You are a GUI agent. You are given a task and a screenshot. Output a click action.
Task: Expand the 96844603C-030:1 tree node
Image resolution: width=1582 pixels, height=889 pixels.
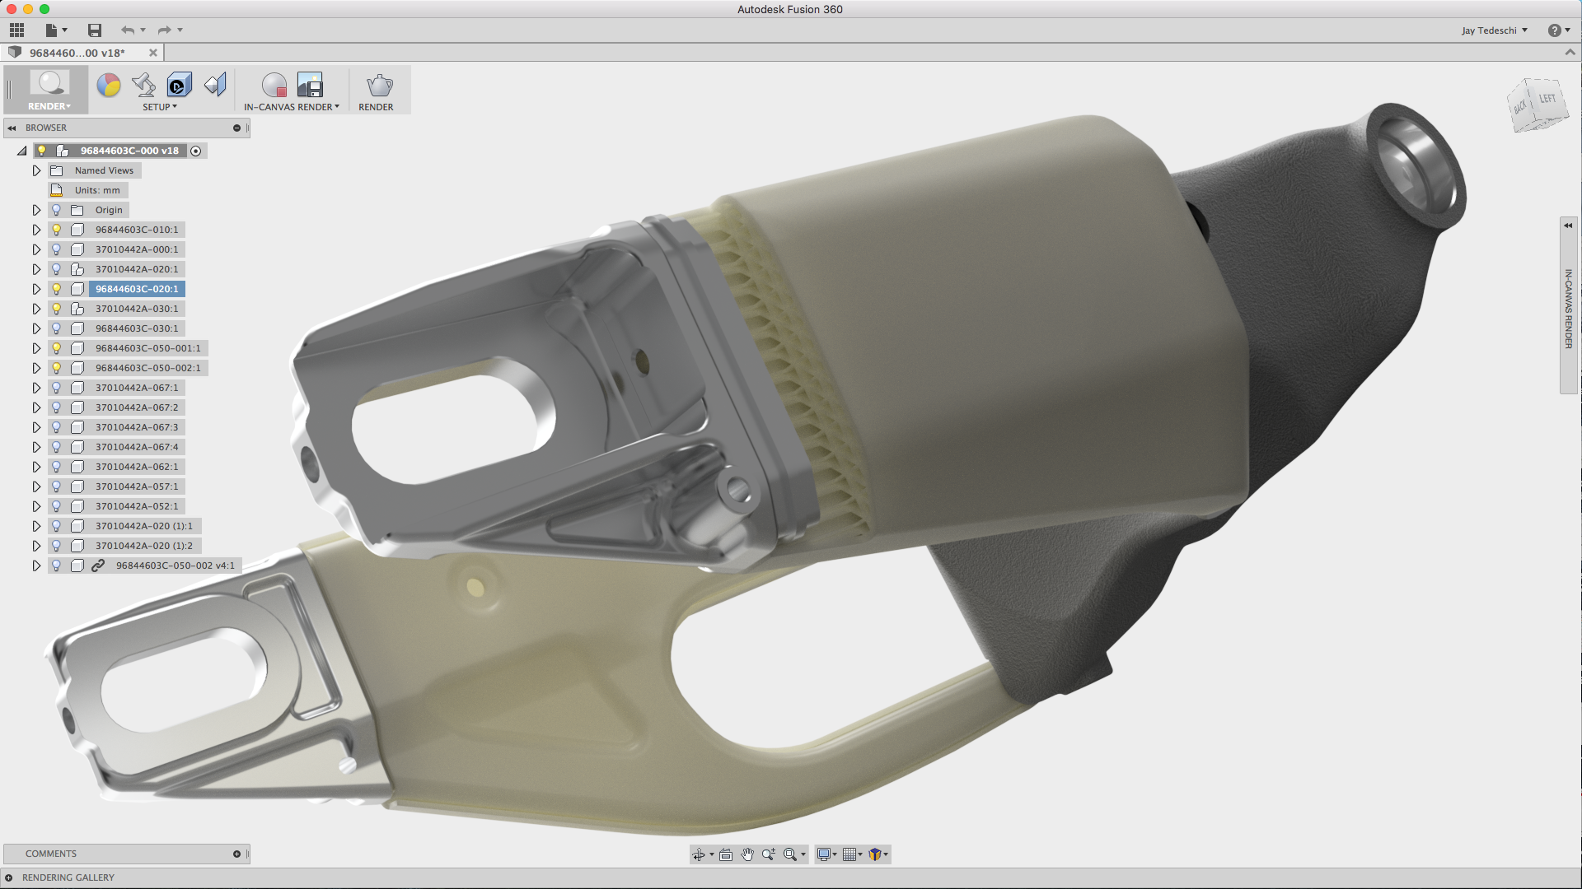pyautogui.click(x=36, y=328)
